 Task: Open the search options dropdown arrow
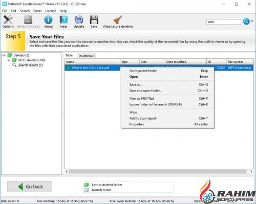(252, 21)
